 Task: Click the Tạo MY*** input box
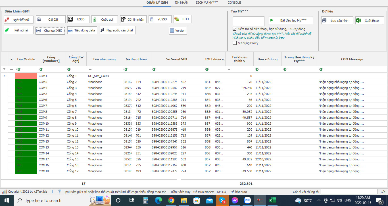click(249, 21)
